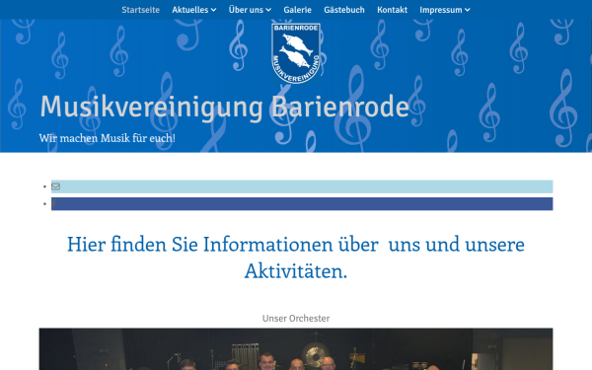Click the Unser Orchester caption
This screenshot has height=370, width=592.
click(x=296, y=319)
